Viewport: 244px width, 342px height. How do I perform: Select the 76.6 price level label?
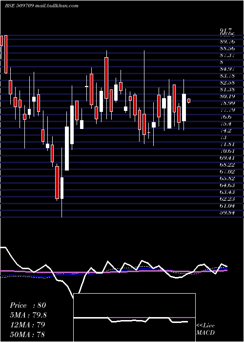point(225,117)
